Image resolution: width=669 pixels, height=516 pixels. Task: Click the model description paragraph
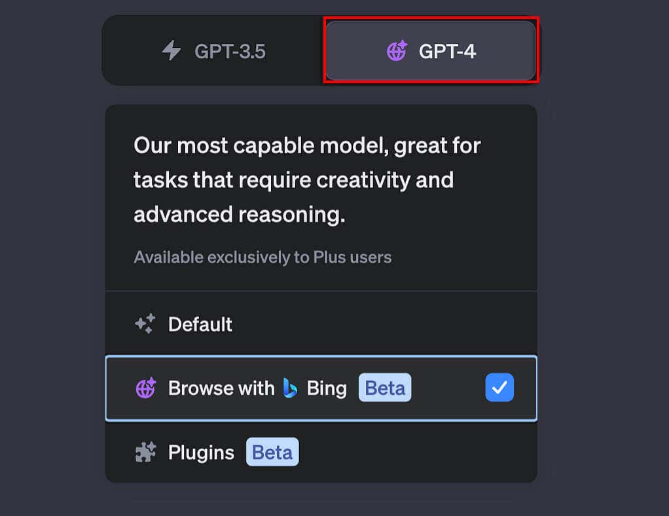click(x=306, y=180)
